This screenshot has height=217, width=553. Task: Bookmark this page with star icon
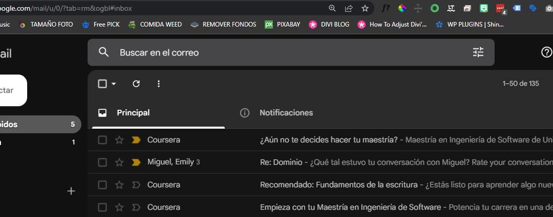point(365,8)
